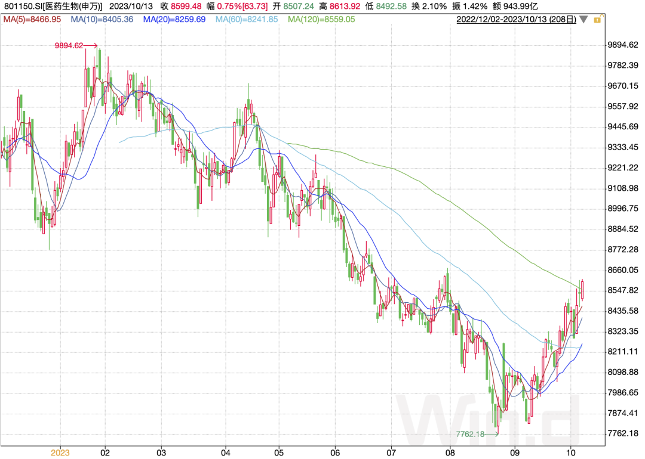
Task: Click the 06 month label on time axis
Action: click(x=335, y=453)
